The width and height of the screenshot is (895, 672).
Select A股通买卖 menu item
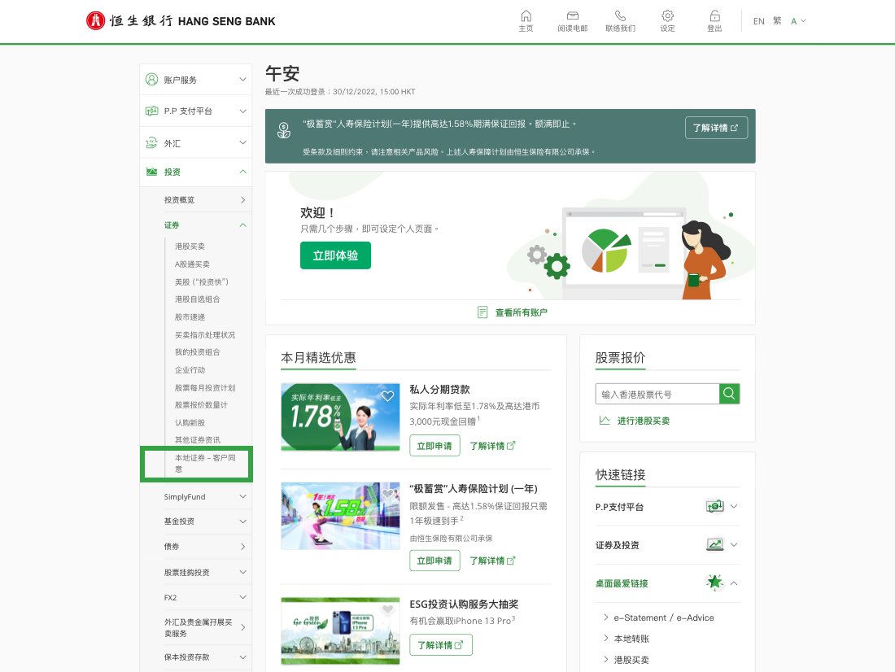192,264
